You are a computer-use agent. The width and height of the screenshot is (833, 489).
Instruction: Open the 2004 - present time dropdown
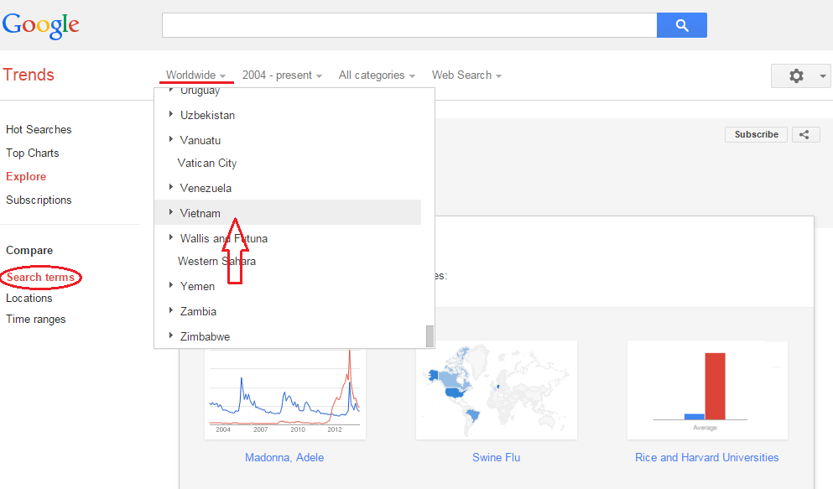282,75
